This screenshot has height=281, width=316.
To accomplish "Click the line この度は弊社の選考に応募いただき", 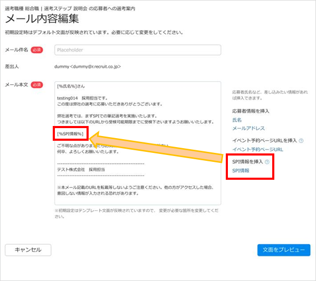I will pyautogui.click(x=110, y=104).
